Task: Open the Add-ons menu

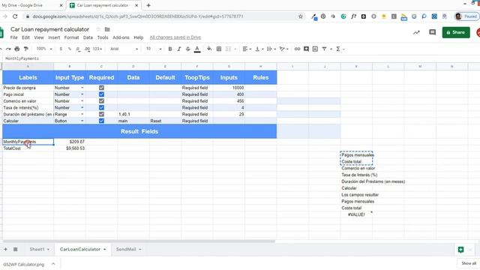Action: (x=121, y=37)
